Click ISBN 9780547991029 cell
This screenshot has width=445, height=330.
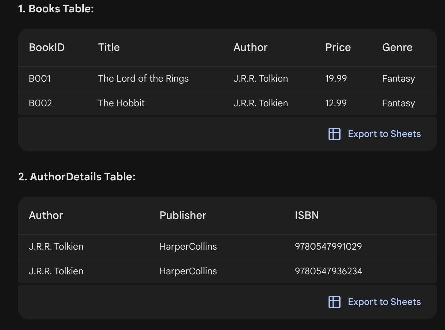pyautogui.click(x=328, y=247)
